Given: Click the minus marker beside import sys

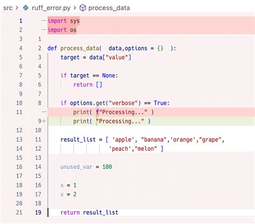Looking at the screenshot, I should click(x=44, y=20).
